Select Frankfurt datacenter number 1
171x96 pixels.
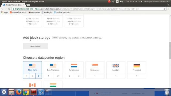(x=137, y=76)
